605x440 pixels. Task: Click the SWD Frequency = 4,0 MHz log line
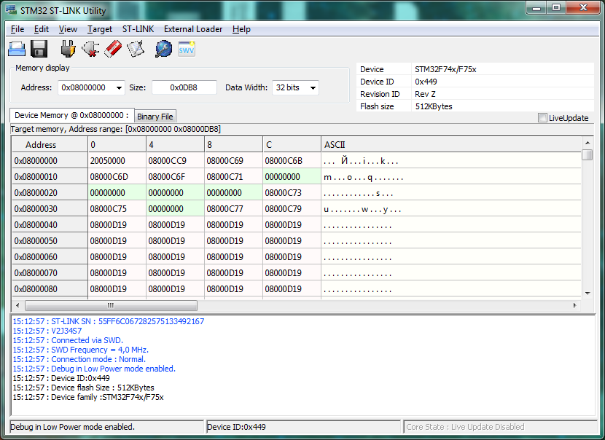pos(81,350)
